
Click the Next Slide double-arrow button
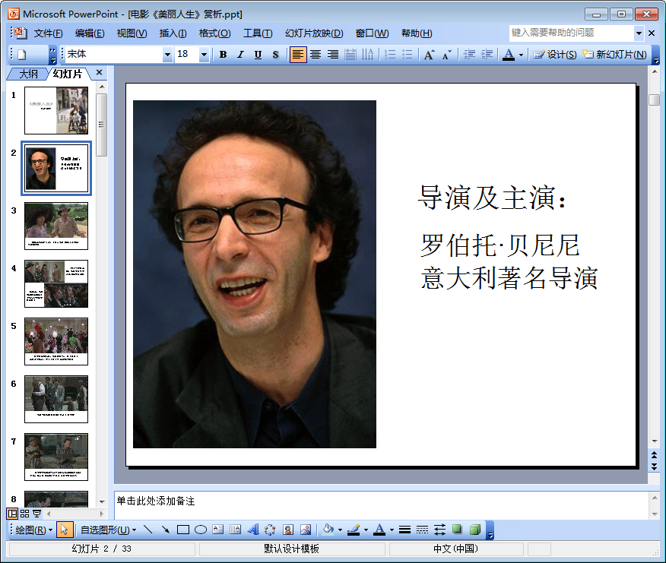654,467
